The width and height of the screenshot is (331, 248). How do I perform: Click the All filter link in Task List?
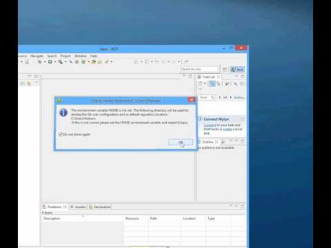click(225, 97)
